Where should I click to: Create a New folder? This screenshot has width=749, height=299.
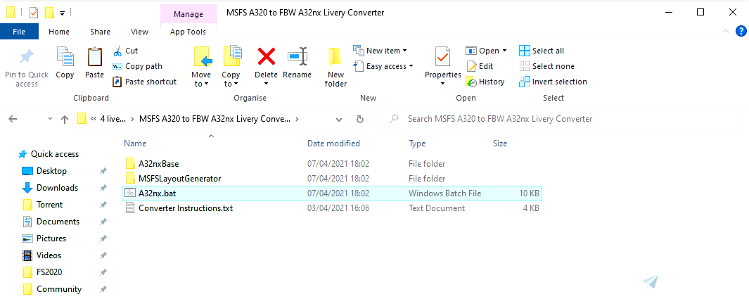(x=335, y=68)
